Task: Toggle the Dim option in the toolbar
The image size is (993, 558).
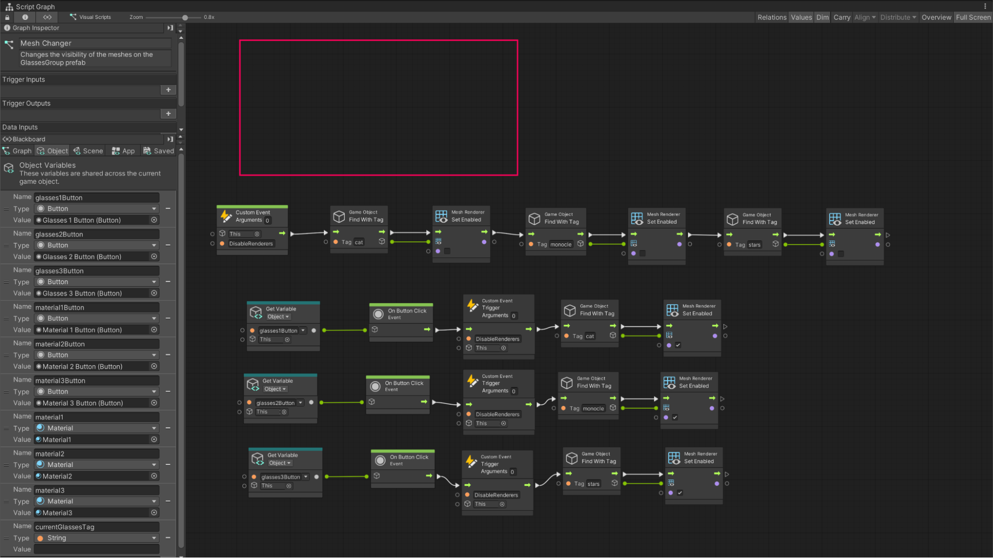Action: click(x=822, y=17)
